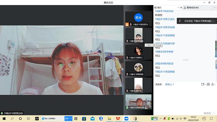Open Cortana circle icon on taskbar
This screenshot has height=122, width=217.
(x=20, y=119)
